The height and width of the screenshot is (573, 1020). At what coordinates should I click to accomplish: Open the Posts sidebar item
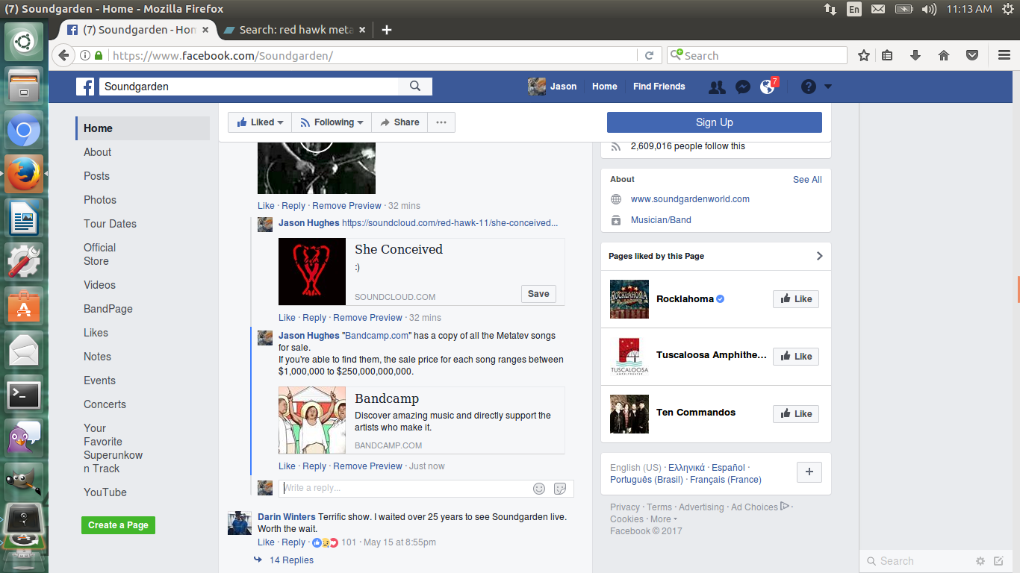[x=96, y=176]
